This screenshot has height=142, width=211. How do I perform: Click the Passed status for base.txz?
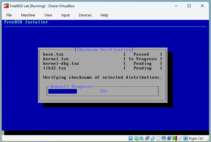(141, 54)
